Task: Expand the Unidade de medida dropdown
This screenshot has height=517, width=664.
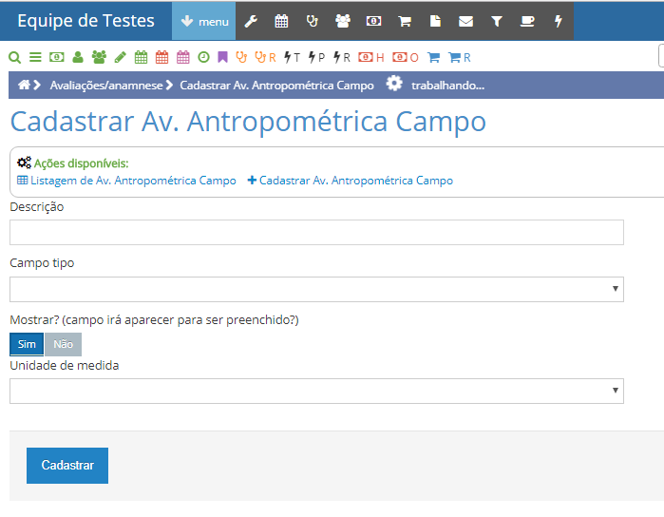Action: [316, 391]
